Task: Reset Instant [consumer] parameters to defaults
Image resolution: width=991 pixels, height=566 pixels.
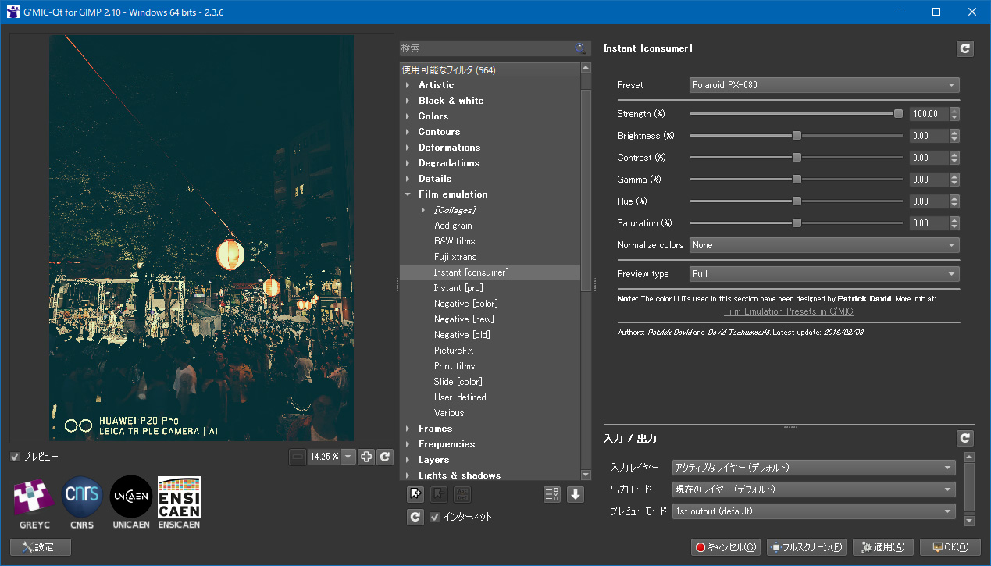Action: click(965, 48)
